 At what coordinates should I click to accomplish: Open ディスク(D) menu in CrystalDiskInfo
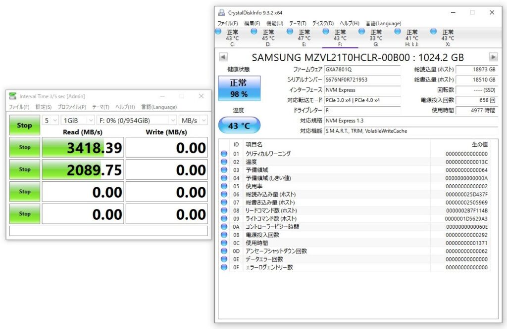[x=323, y=23]
